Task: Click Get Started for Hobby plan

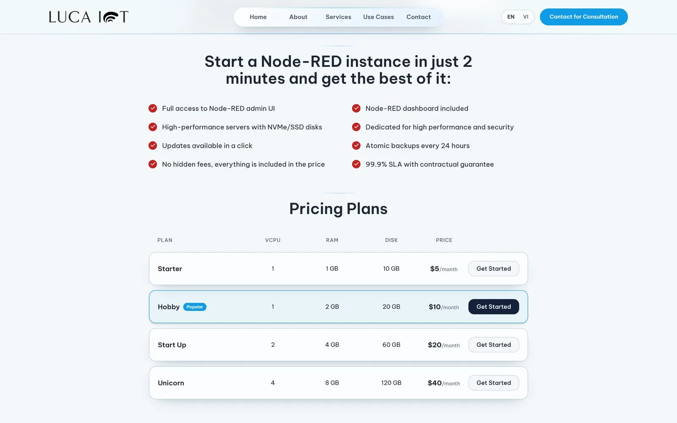Action: pyautogui.click(x=493, y=307)
